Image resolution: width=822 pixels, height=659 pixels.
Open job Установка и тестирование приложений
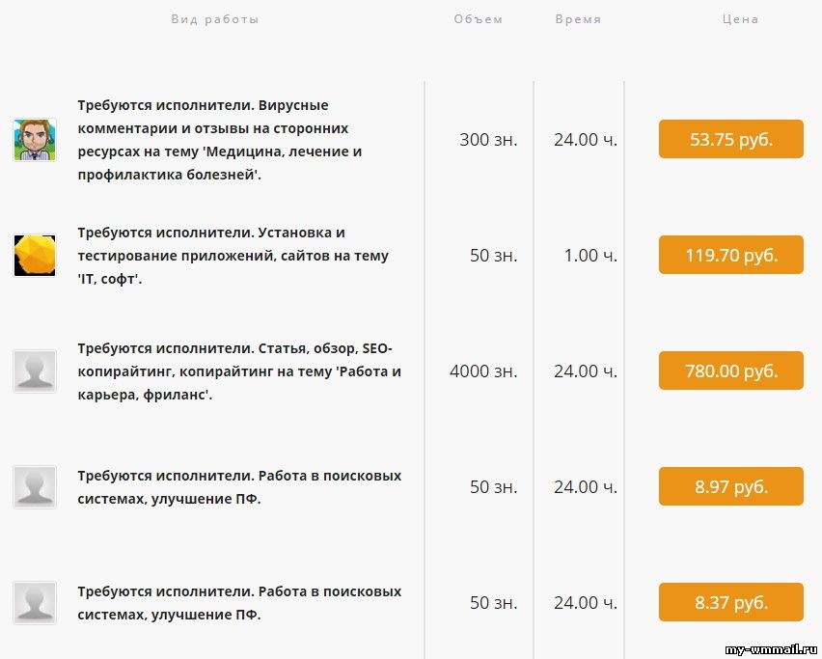tap(233, 256)
